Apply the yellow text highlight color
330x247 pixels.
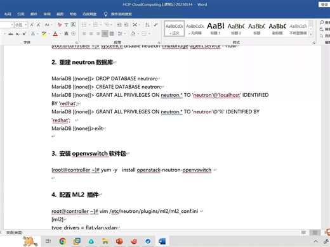pos(44,34)
